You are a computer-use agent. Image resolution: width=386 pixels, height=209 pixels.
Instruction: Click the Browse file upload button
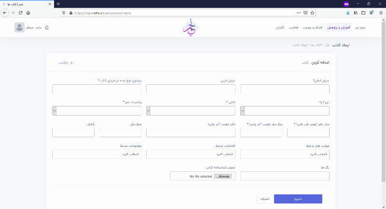(x=223, y=176)
